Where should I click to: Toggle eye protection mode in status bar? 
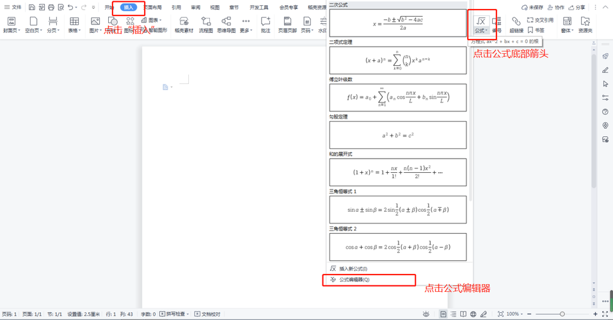(426, 314)
